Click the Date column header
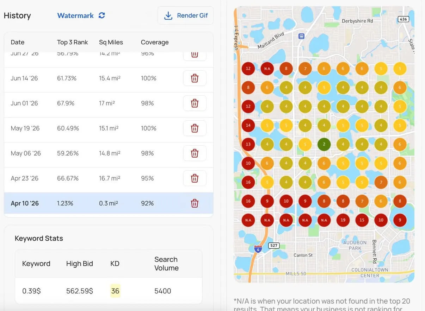 [x=18, y=42]
